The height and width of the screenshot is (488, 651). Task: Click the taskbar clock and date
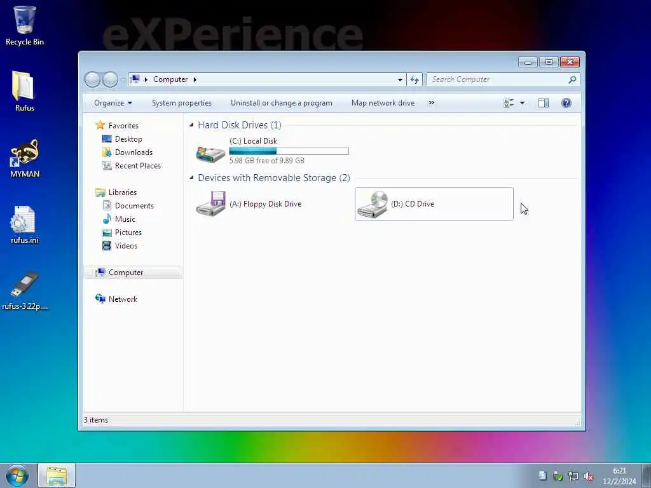pyautogui.click(x=619, y=476)
